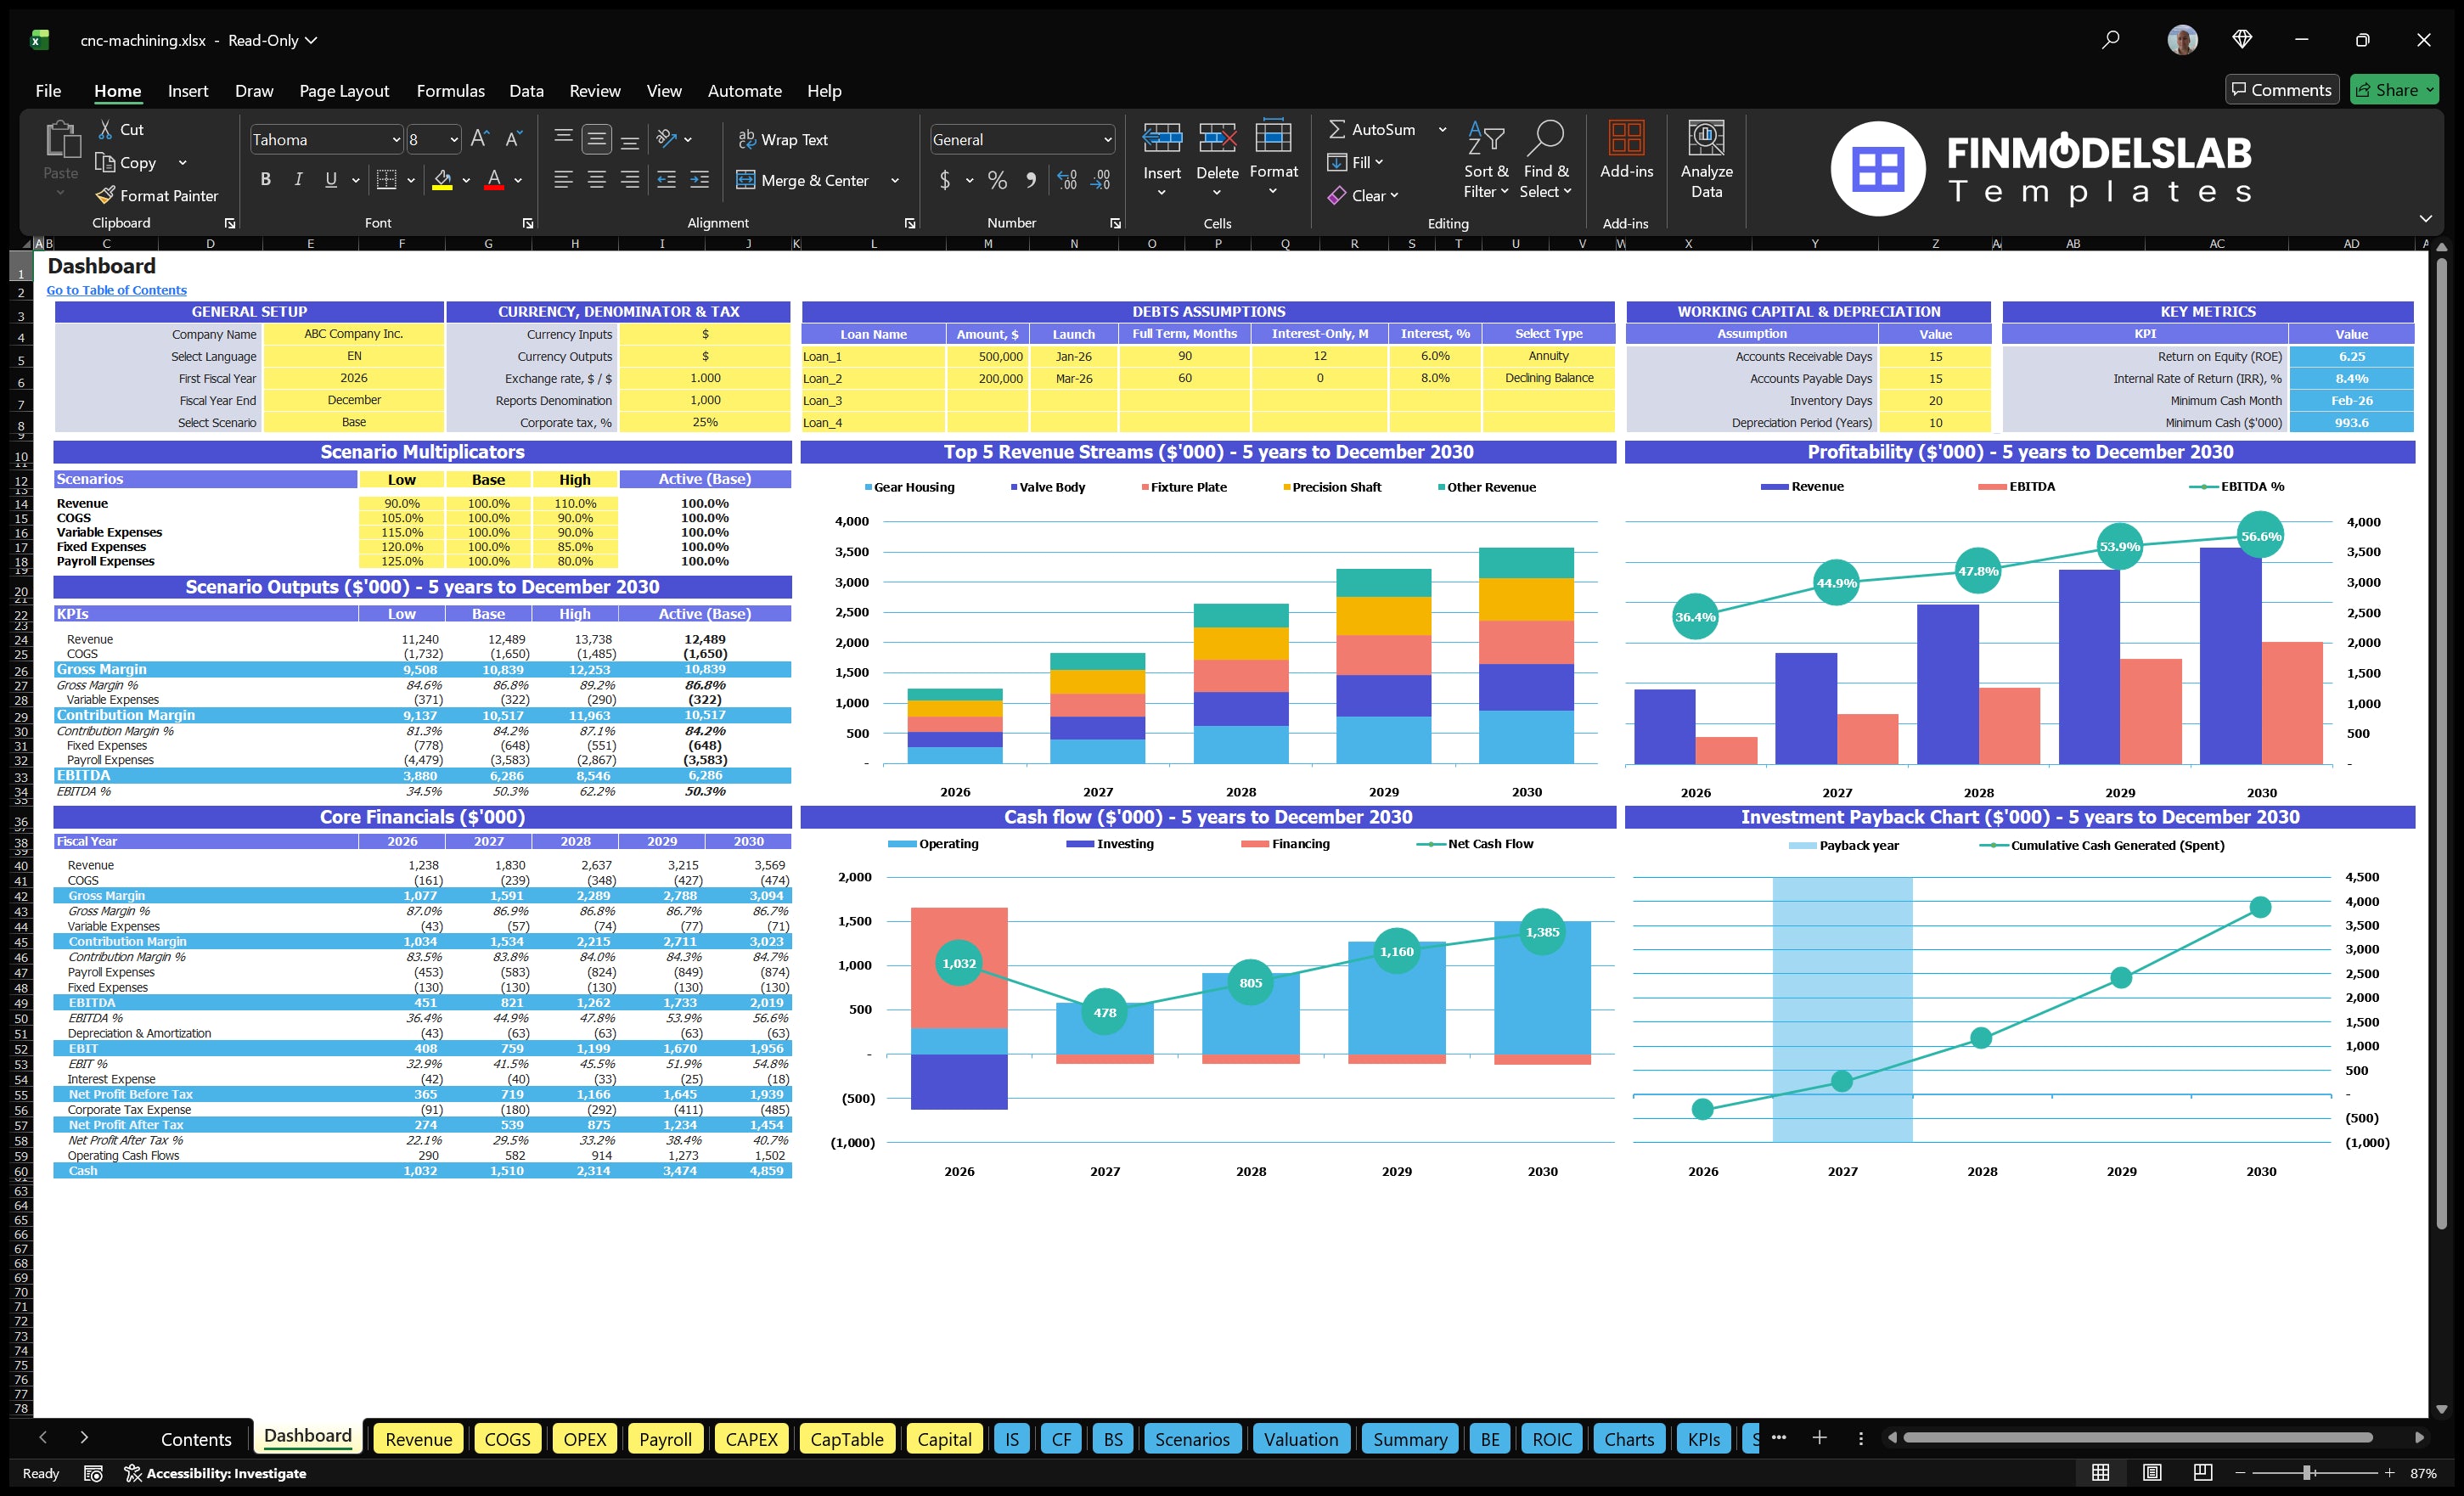
Task: Click the horizontal scrollbar
Action: pos(2138,1437)
